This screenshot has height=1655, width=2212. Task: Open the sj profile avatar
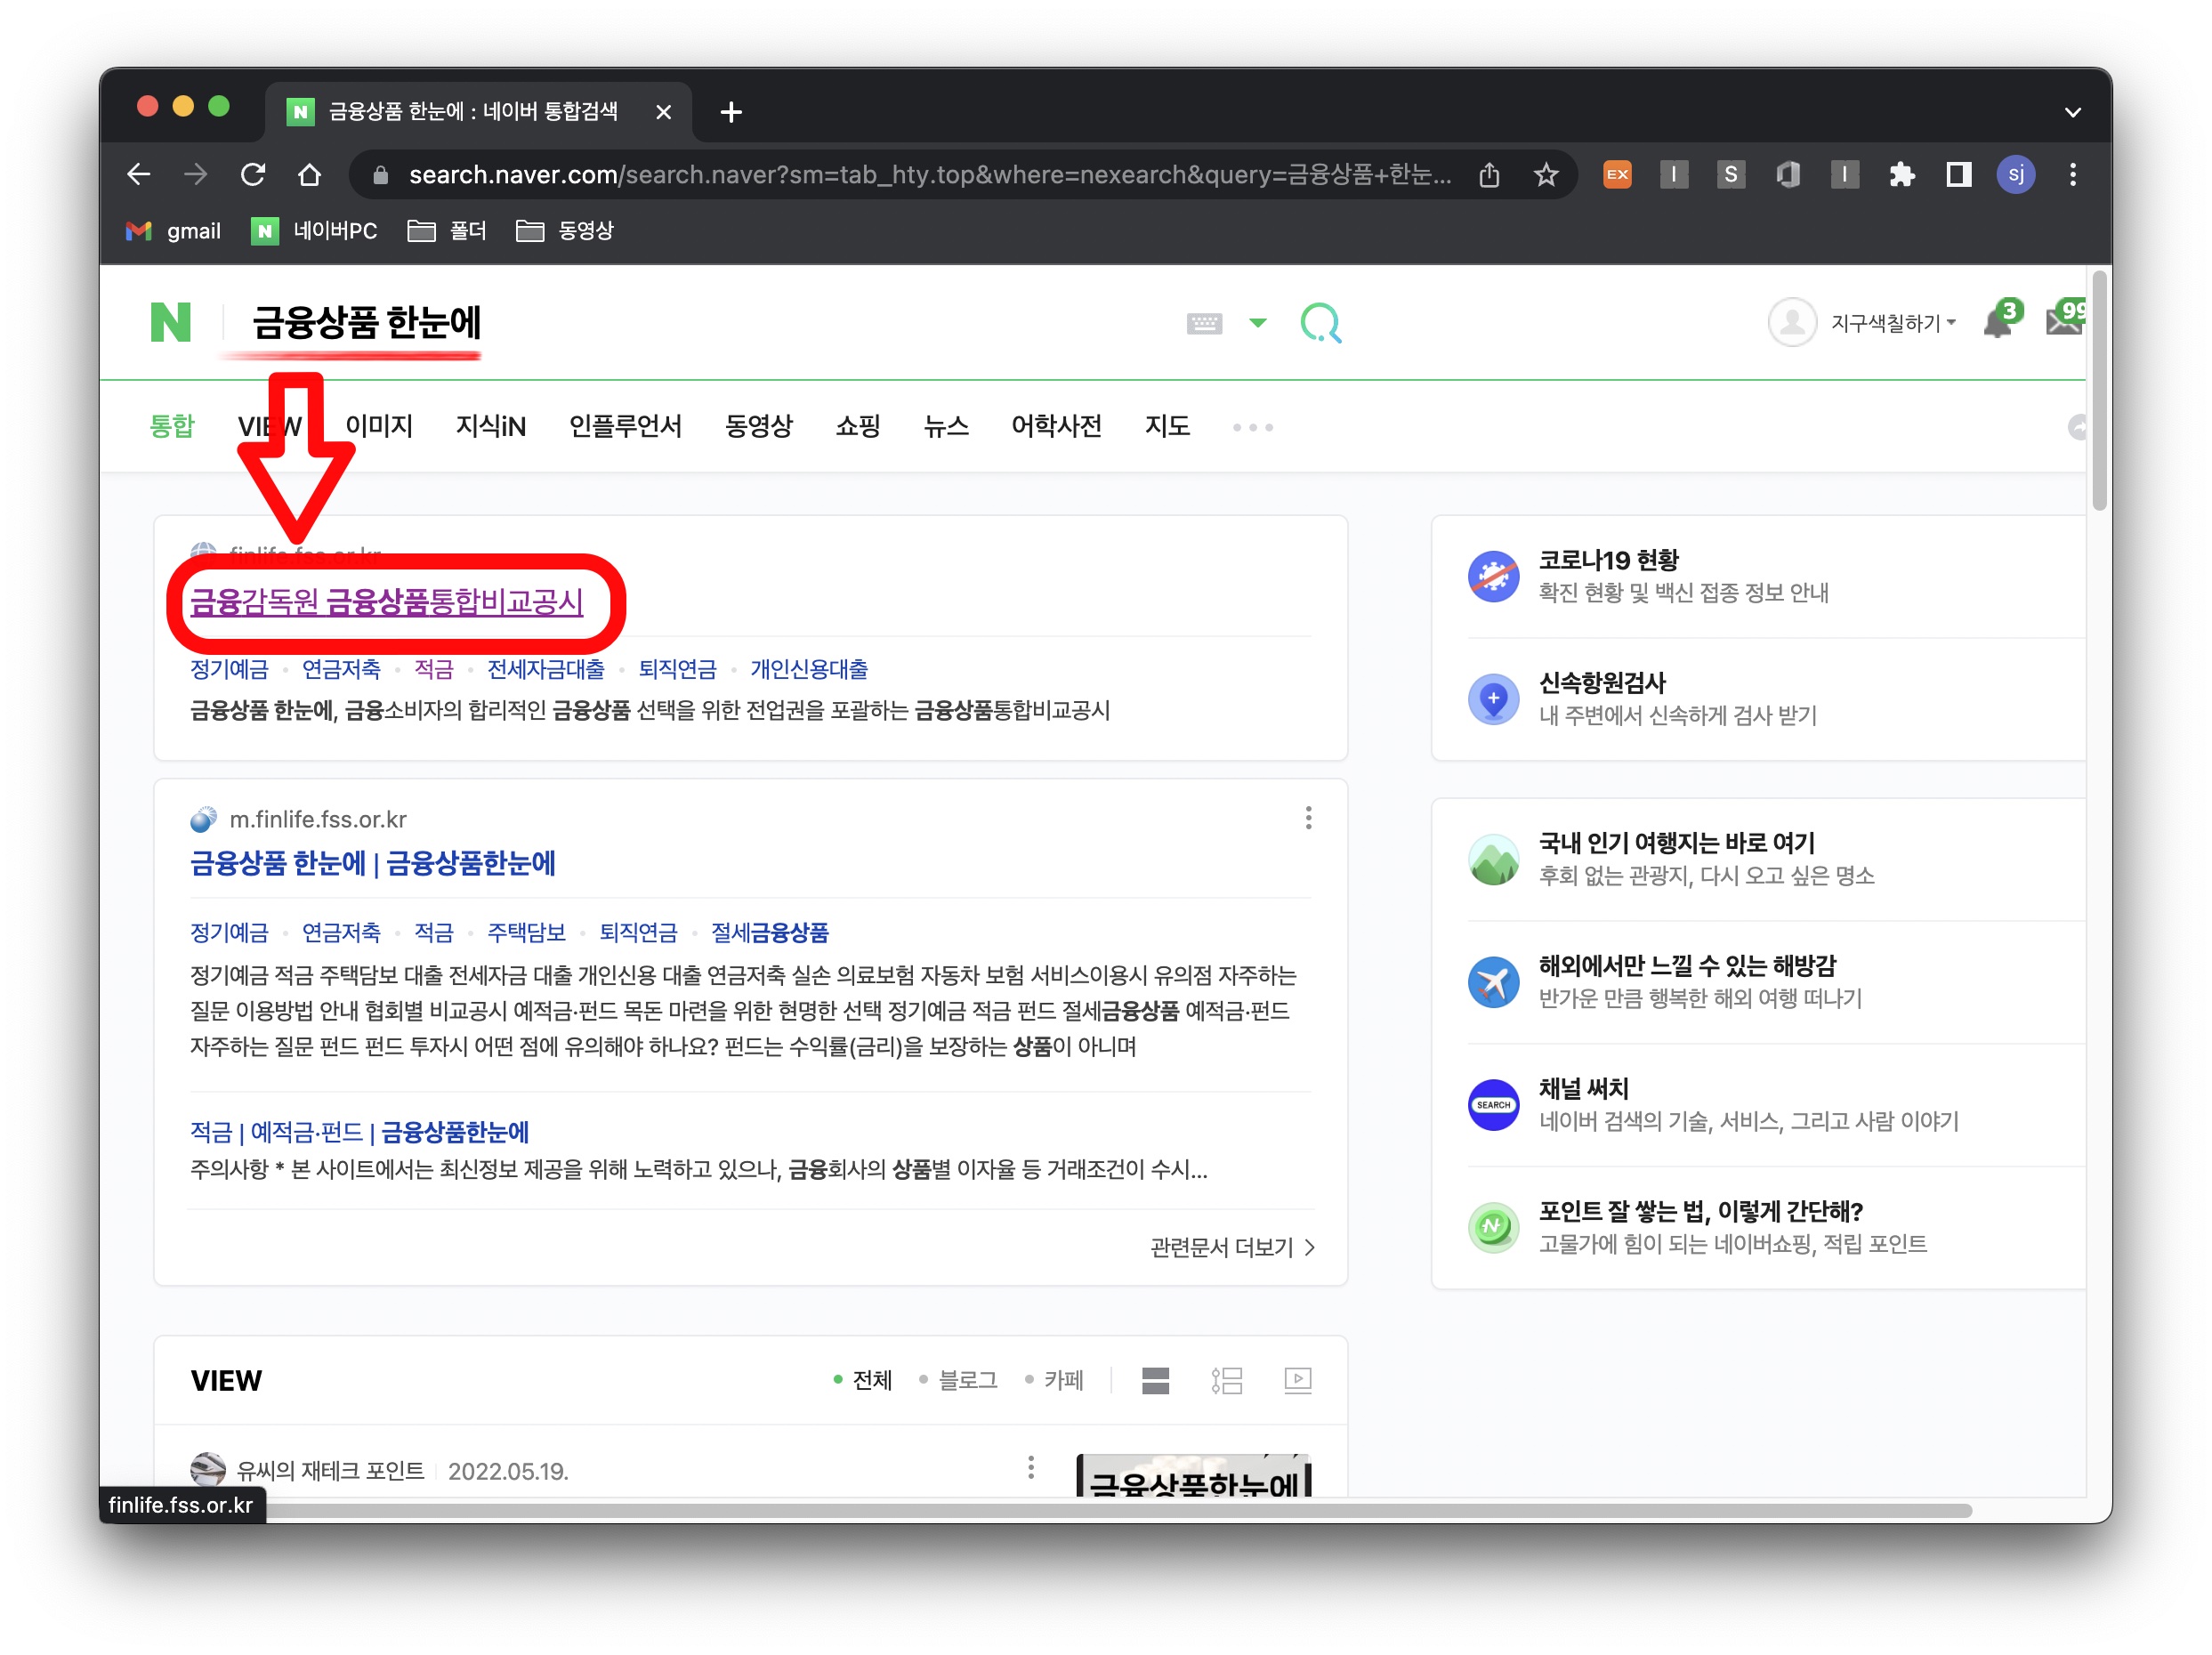tap(2015, 175)
